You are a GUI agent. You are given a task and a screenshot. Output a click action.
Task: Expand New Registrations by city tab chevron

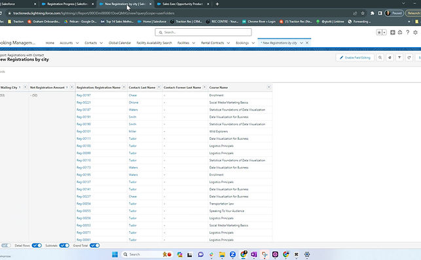(x=302, y=43)
